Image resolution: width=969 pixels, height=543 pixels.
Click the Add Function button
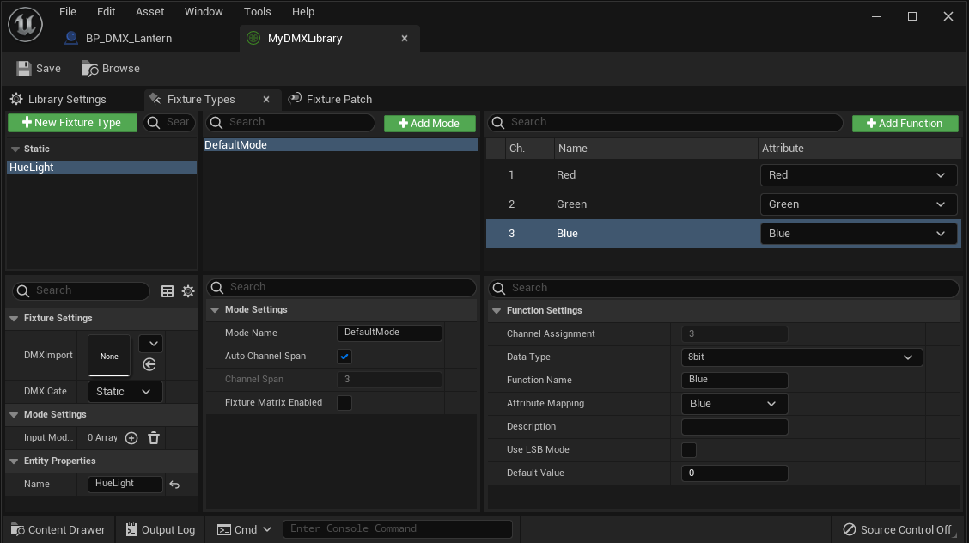click(905, 124)
